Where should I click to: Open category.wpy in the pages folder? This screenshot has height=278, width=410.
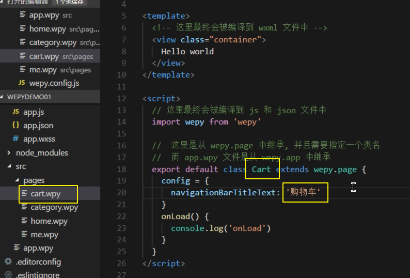[54, 208]
